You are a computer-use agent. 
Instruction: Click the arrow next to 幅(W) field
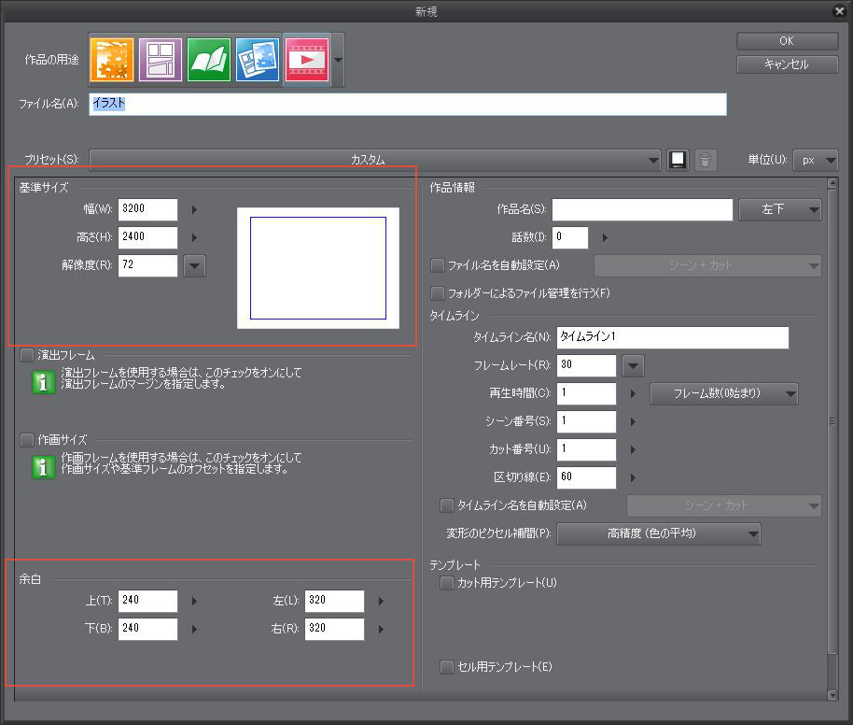point(194,209)
